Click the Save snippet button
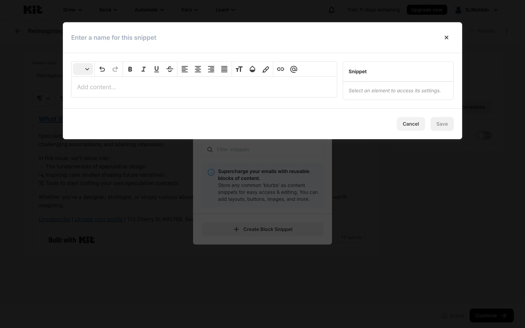This screenshot has height=328, width=525. click(442, 124)
